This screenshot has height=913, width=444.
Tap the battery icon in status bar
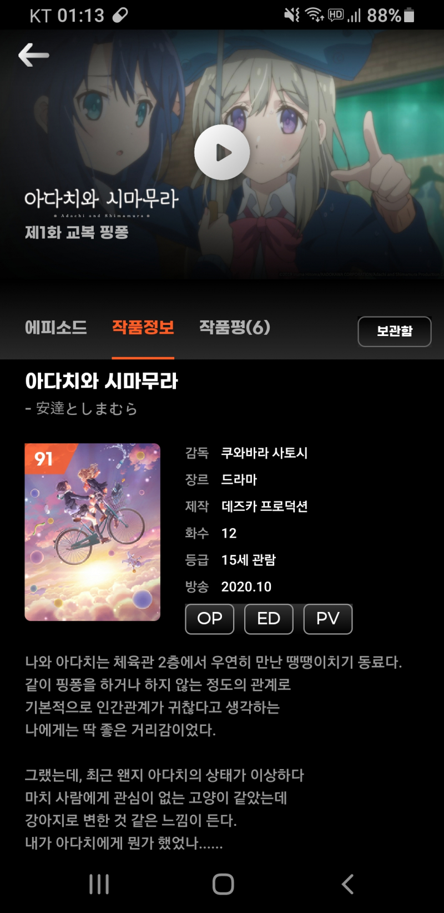point(409,15)
